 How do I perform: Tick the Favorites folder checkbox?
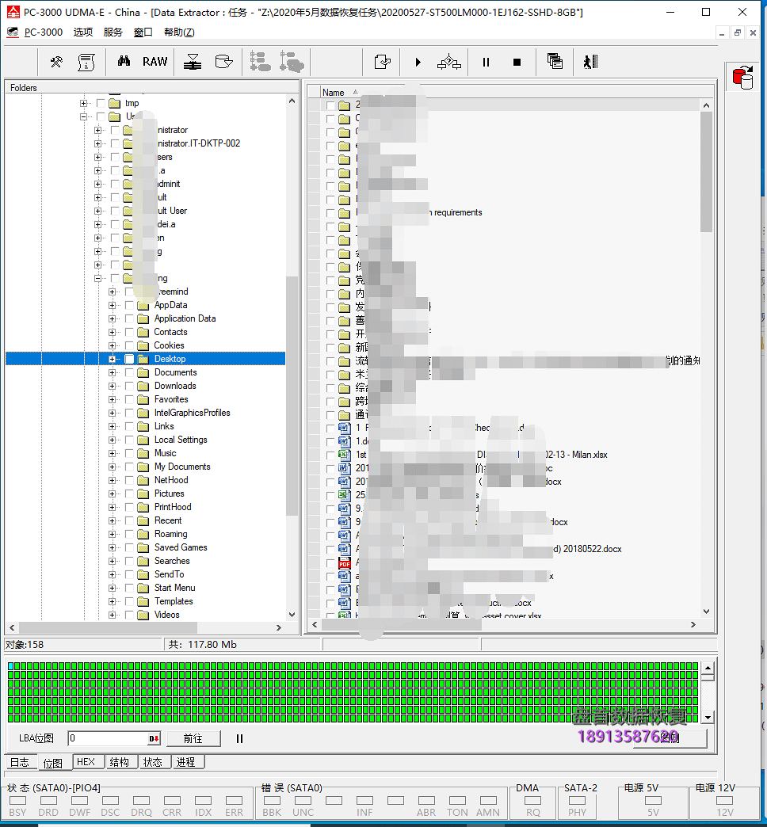[x=129, y=399]
